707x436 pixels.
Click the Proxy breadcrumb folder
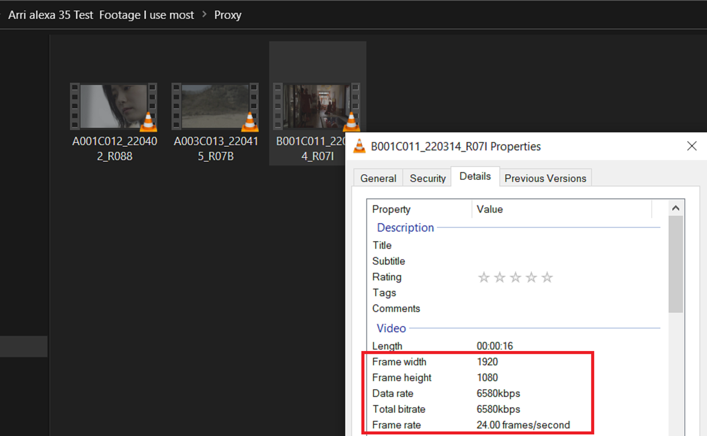click(228, 15)
